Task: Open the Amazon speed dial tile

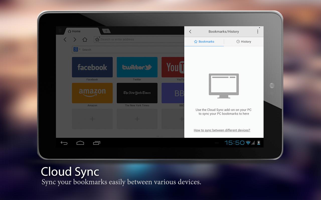Action: 92,93
